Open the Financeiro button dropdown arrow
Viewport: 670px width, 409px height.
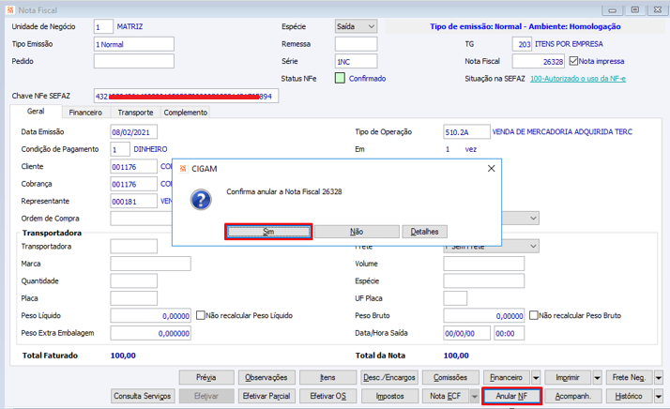tap(536, 378)
